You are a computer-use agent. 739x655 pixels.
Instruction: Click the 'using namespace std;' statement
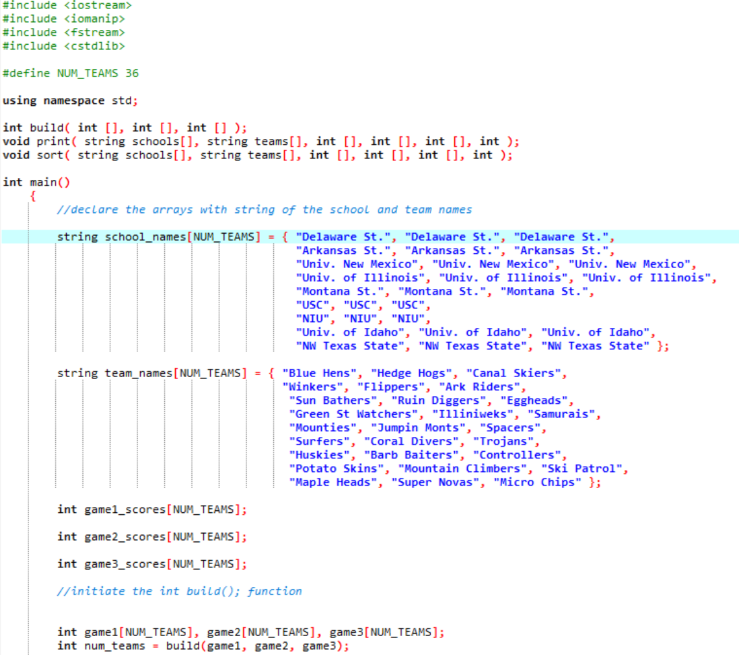tap(70, 101)
